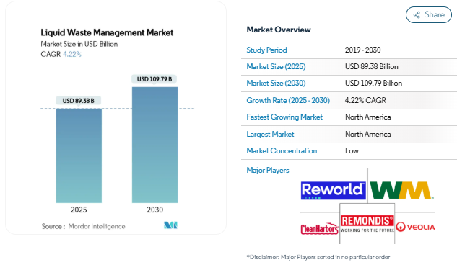Click the Clean Harbors logo
Image resolution: width=457 pixels, height=270 pixels.
coord(319,229)
